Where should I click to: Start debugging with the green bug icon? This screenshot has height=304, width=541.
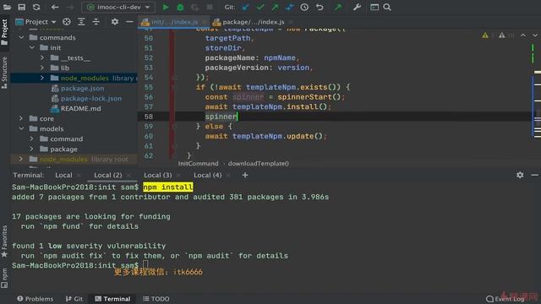180,7
